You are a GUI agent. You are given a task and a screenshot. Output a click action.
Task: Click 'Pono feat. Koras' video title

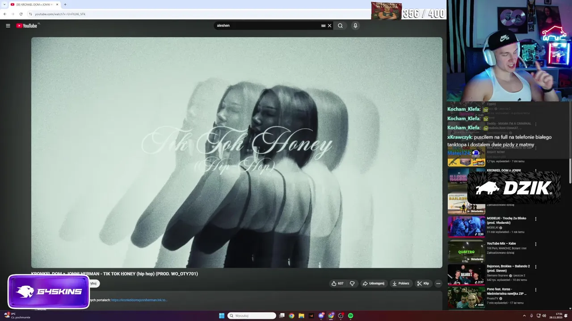(x=507, y=291)
